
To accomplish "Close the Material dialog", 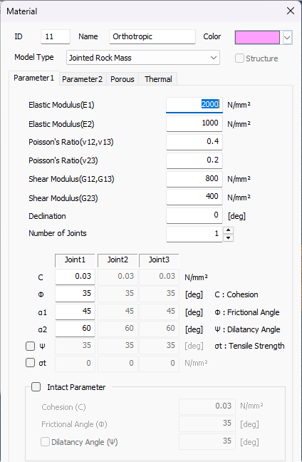I will (290, 11).
